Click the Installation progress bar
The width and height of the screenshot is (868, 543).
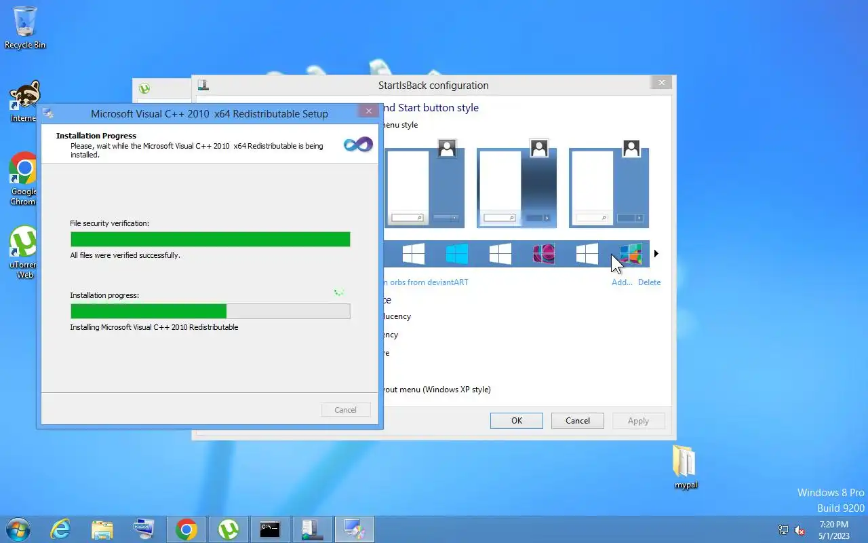pos(210,311)
